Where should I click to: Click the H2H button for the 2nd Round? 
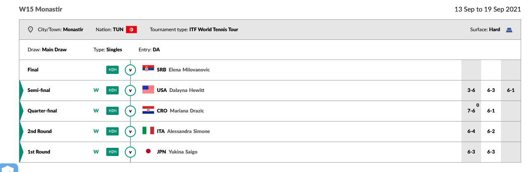tap(112, 131)
